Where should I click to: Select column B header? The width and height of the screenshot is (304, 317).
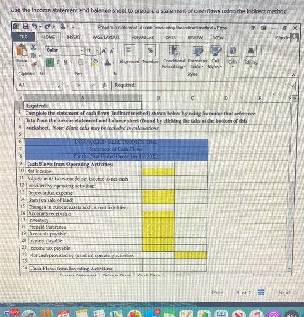point(158,98)
